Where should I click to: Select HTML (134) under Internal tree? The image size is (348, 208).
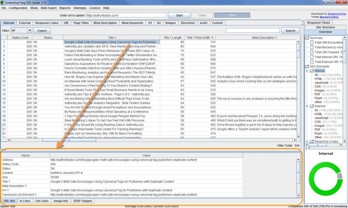(328, 79)
